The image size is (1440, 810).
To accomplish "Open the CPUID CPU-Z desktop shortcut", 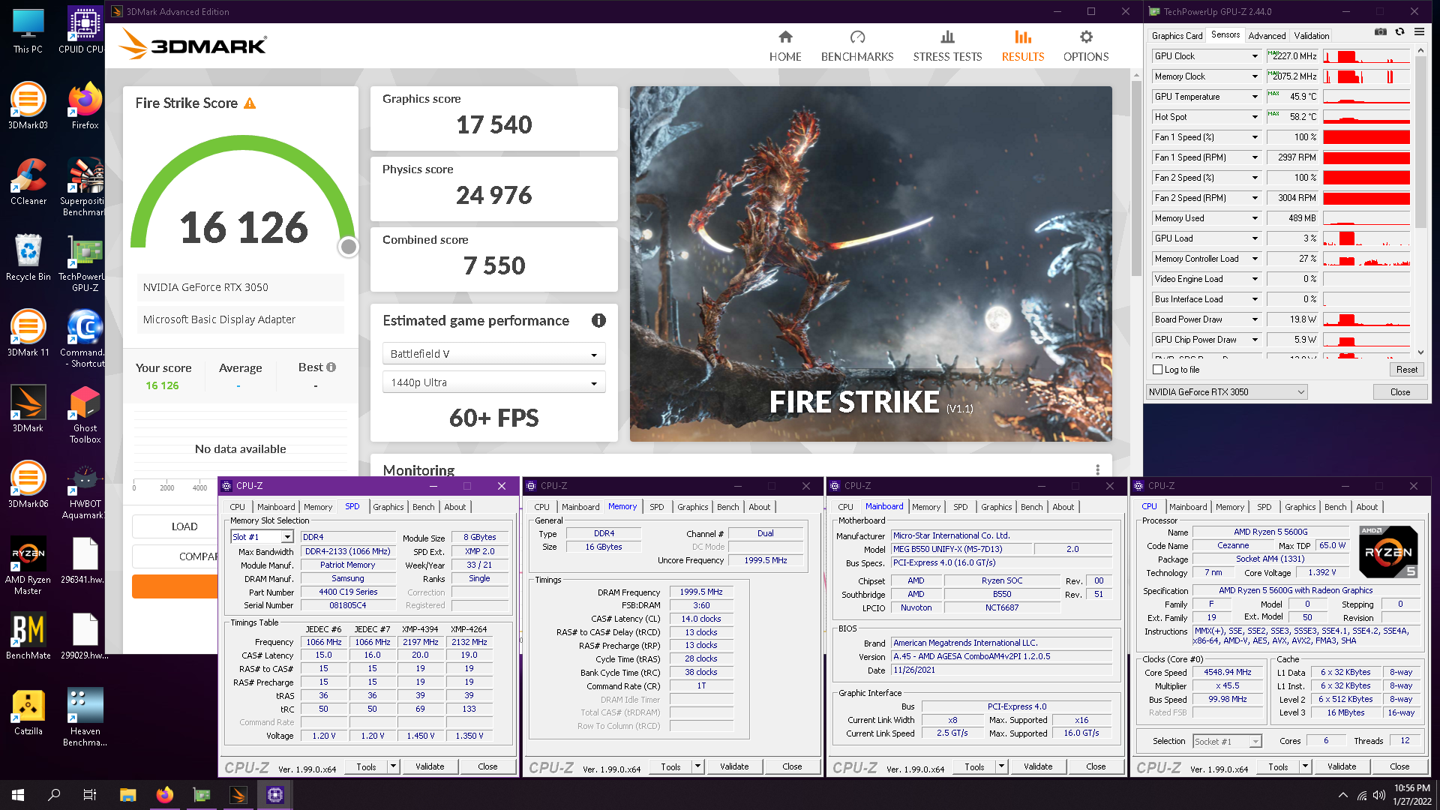I will click(x=84, y=30).
